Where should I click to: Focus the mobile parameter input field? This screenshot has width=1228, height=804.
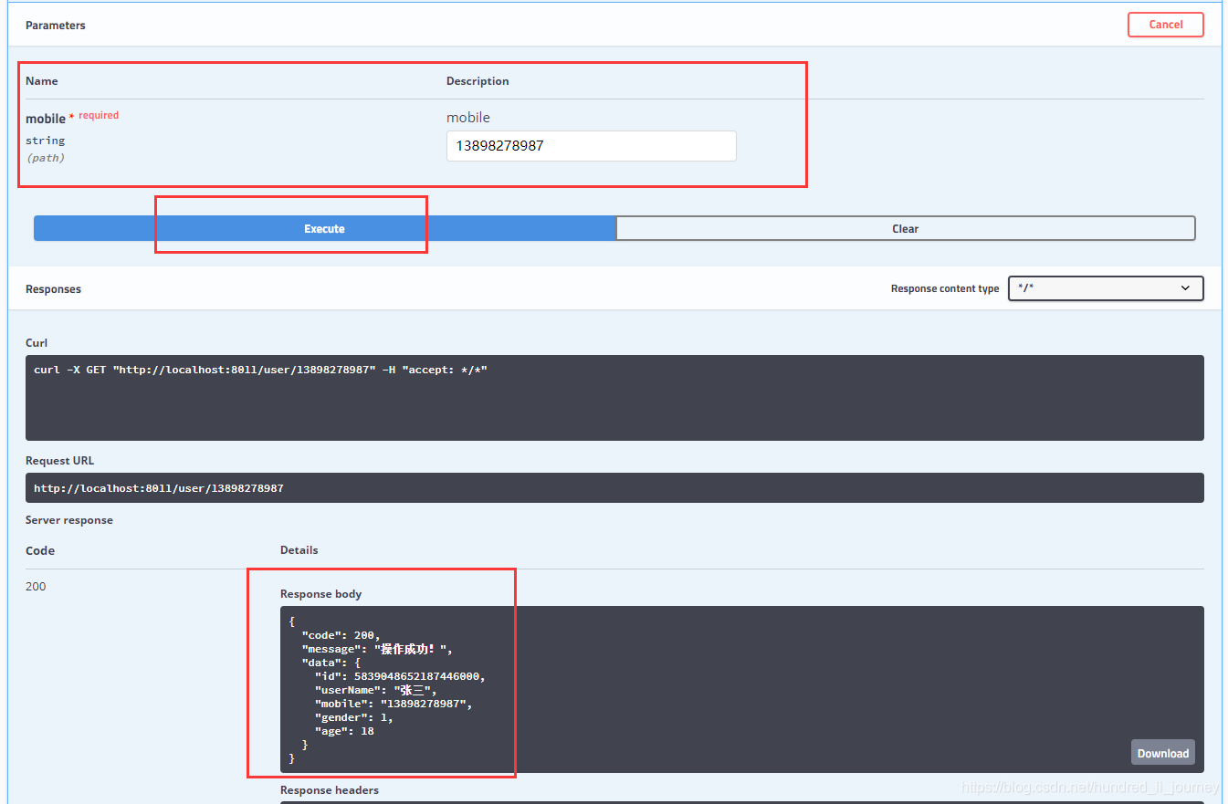click(591, 146)
